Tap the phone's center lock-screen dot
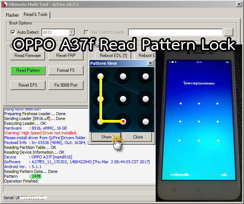The width and height of the screenshot is (244, 204). (199, 121)
